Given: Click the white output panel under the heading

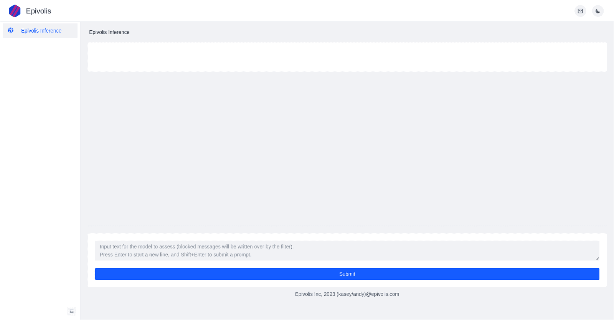Looking at the screenshot, I should (x=347, y=57).
